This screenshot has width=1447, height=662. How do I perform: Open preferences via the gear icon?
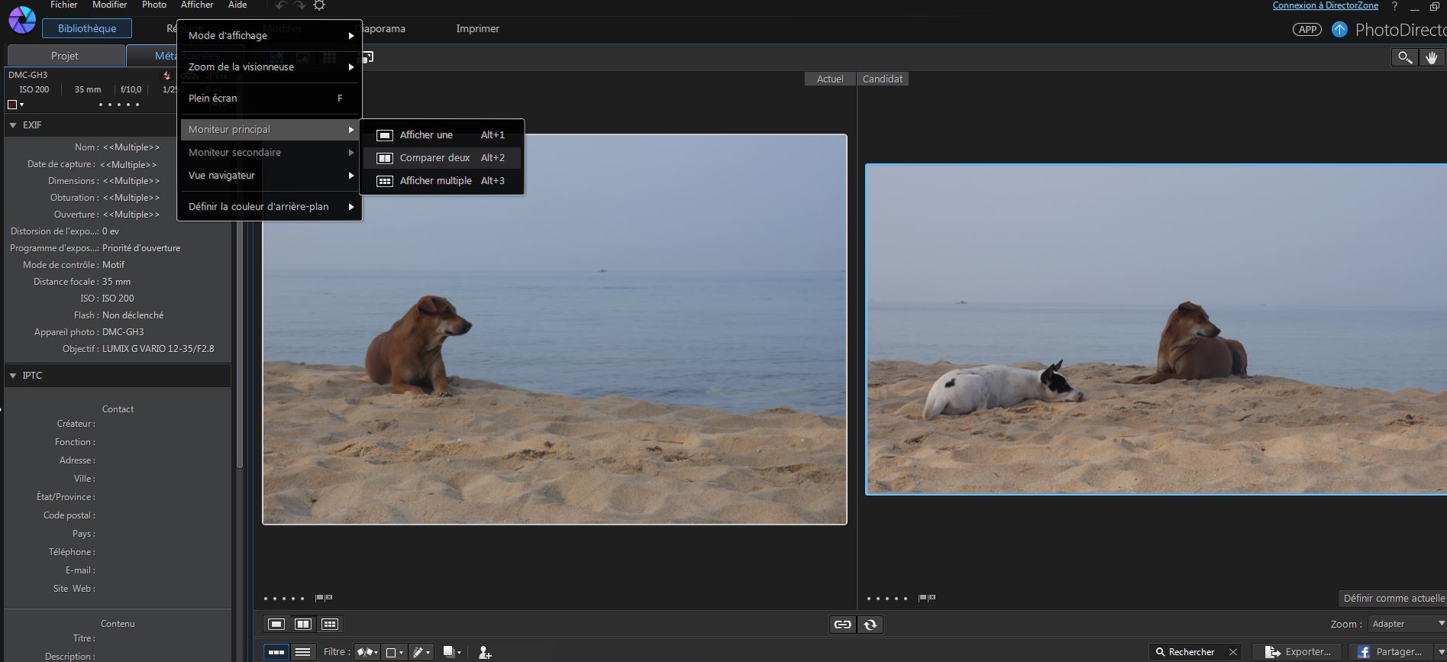[x=319, y=5]
